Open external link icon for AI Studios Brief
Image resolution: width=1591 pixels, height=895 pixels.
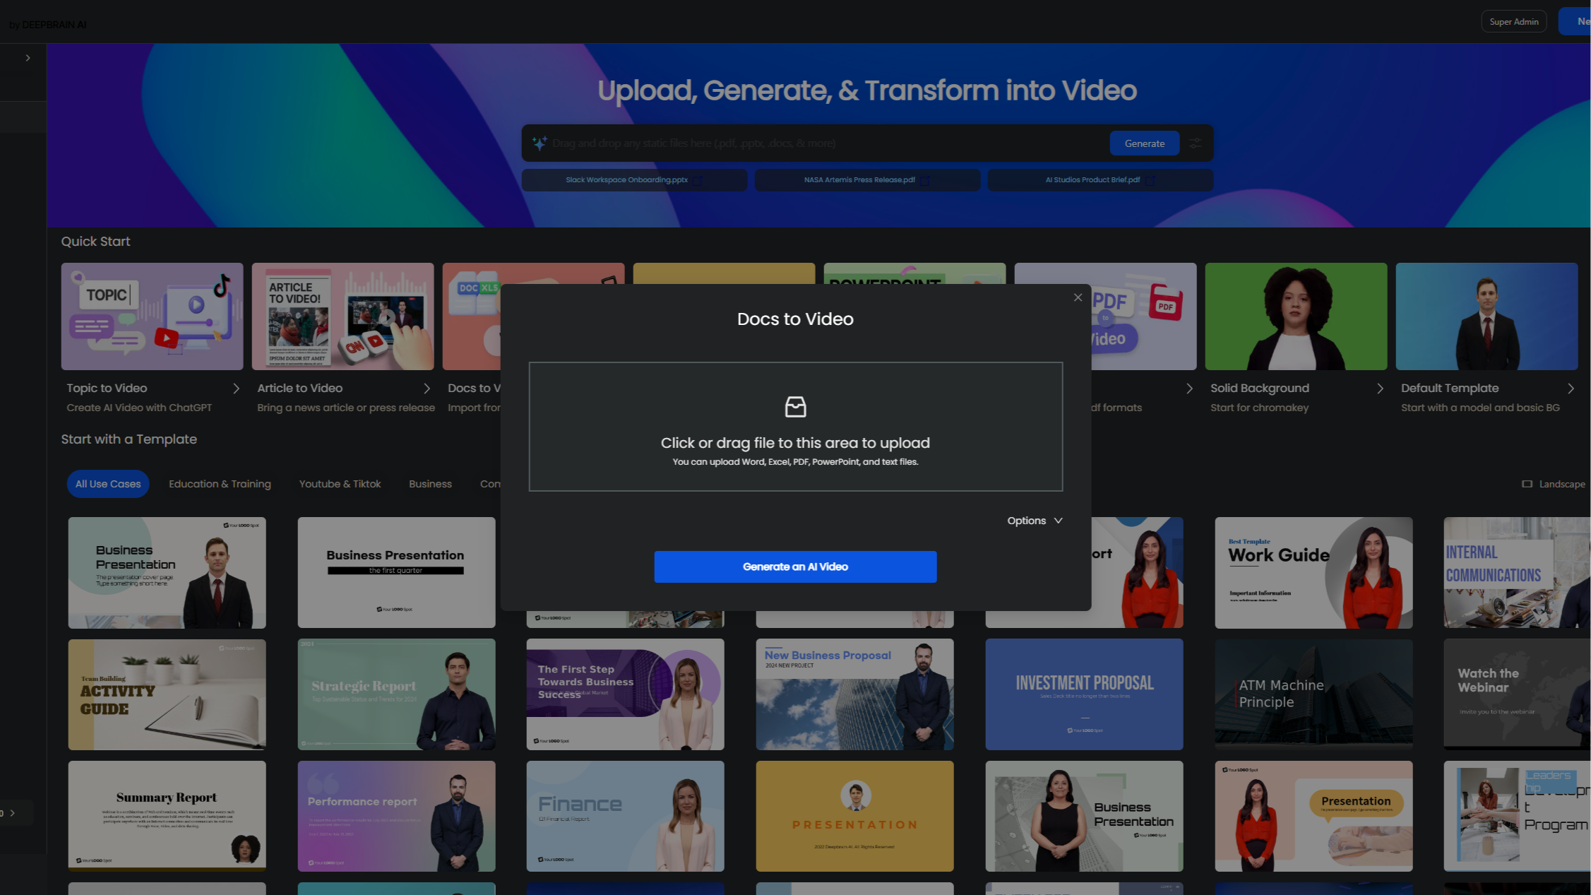pos(1150,181)
